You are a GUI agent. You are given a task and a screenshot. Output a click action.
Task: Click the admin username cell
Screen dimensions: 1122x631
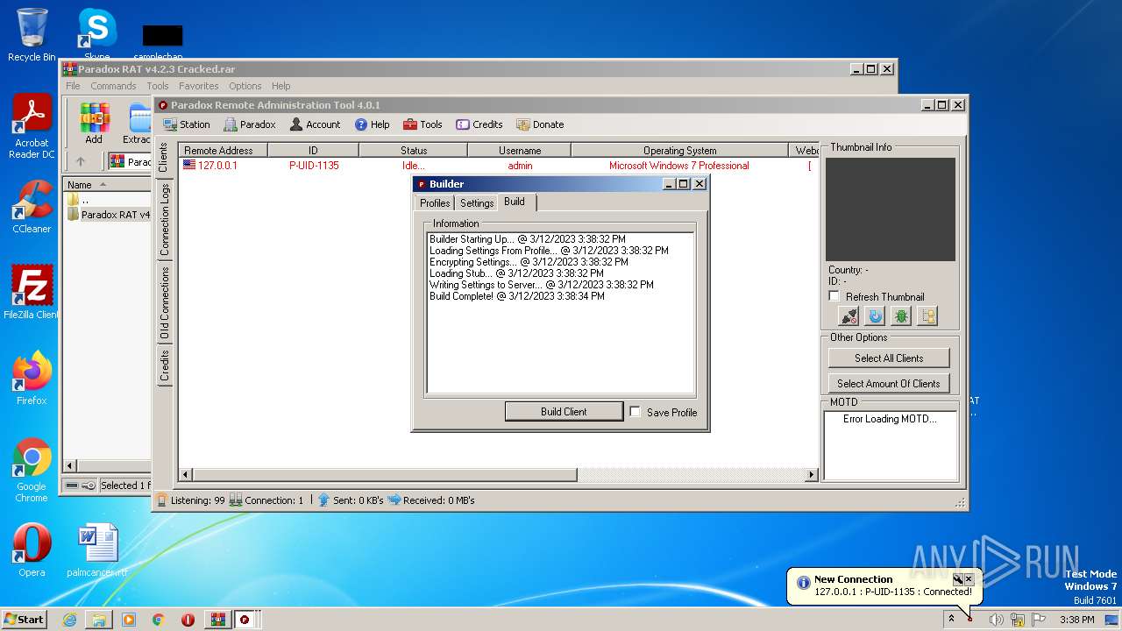pyautogui.click(x=520, y=165)
